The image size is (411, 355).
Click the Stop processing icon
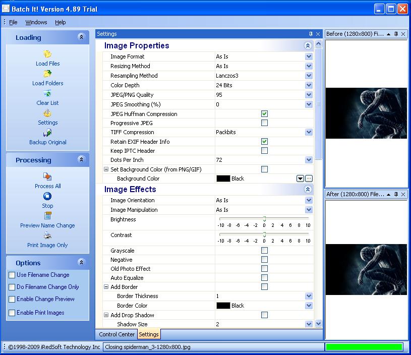pos(47,196)
